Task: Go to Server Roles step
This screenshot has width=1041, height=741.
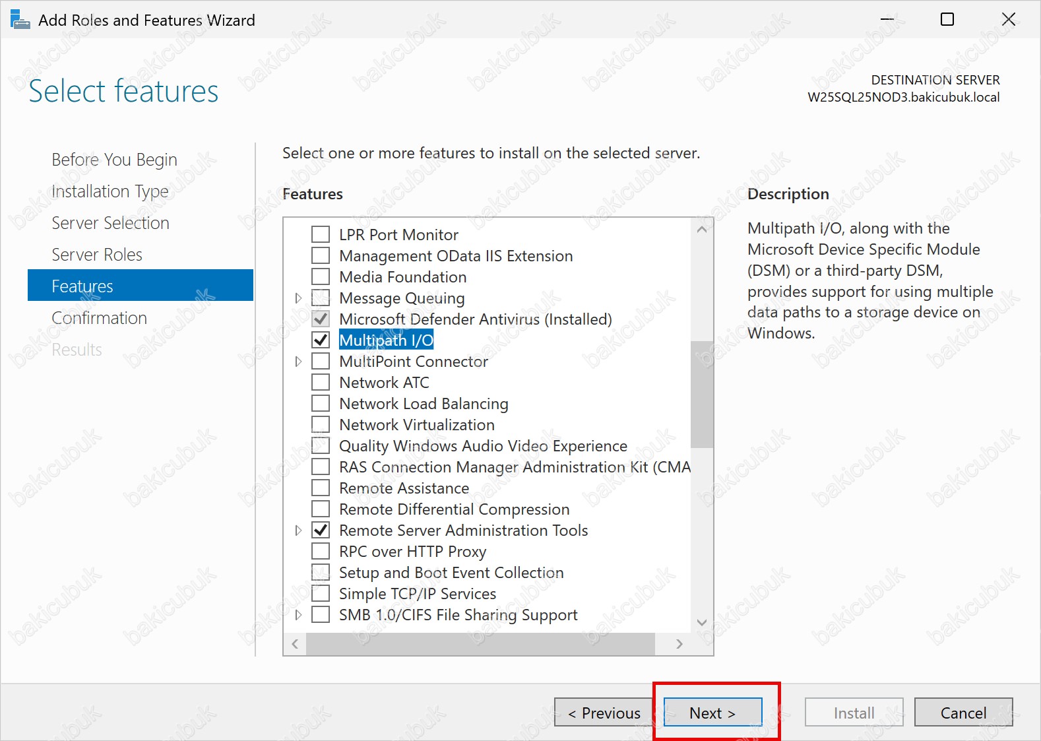Action: point(97,255)
